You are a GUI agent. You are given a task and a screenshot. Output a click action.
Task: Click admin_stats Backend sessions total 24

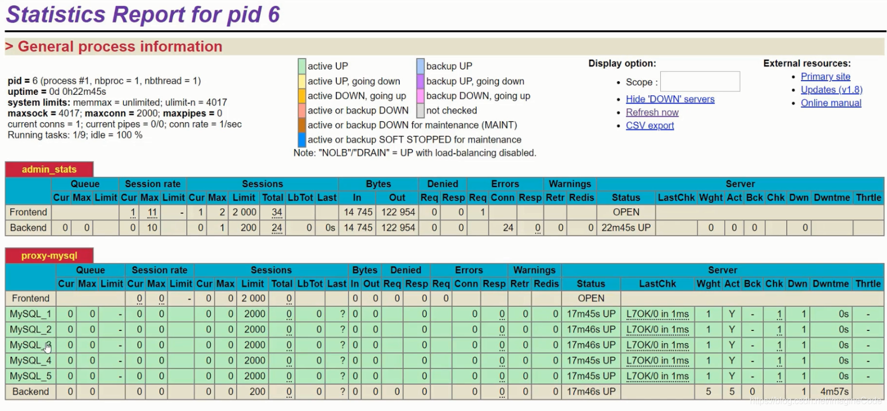pos(277,227)
